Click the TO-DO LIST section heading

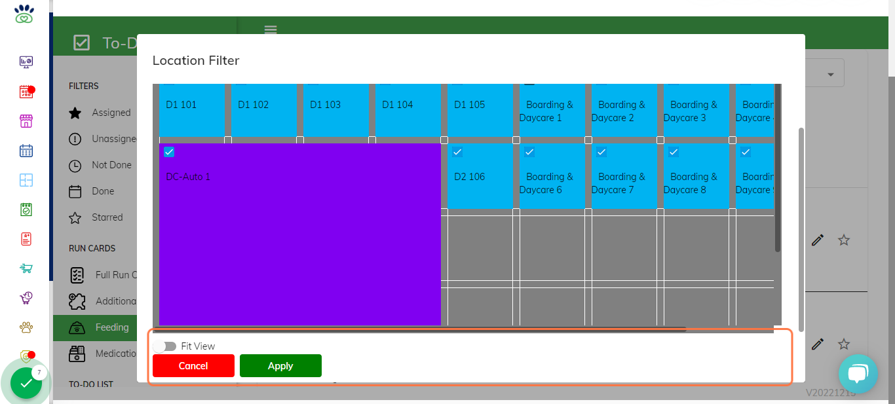(x=90, y=384)
